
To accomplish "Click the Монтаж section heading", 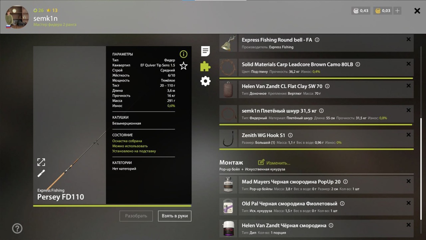I will click(x=231, y=162).
